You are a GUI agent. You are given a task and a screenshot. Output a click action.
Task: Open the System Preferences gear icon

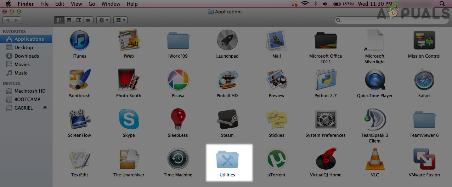click(x=326, y=119)
